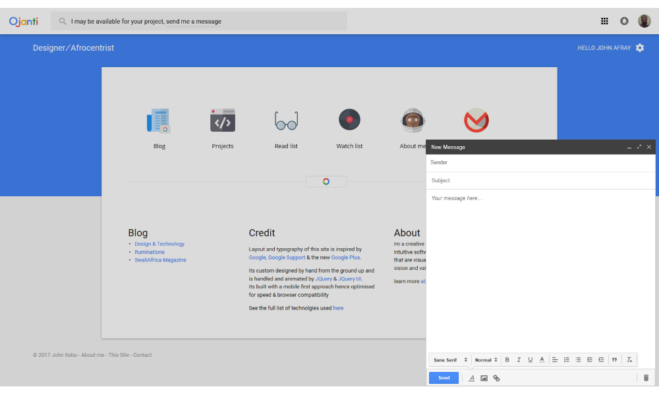This screenshot has width=659, height=395.
Task: Toggle italic formatting
Action: click(519, 359)
